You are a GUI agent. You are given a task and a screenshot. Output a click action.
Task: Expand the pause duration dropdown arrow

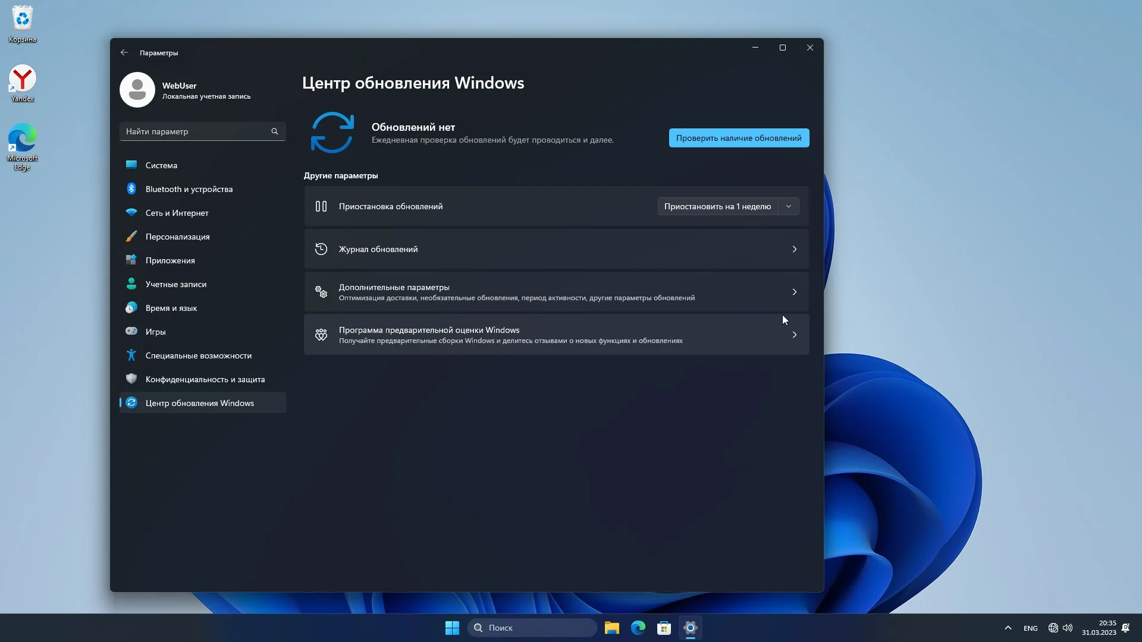coord(789,206)
